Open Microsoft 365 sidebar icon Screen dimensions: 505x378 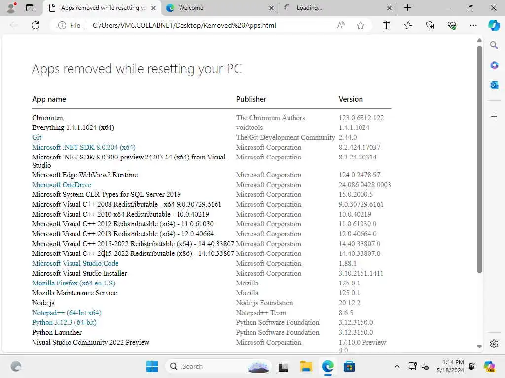(x=494, y=65)
